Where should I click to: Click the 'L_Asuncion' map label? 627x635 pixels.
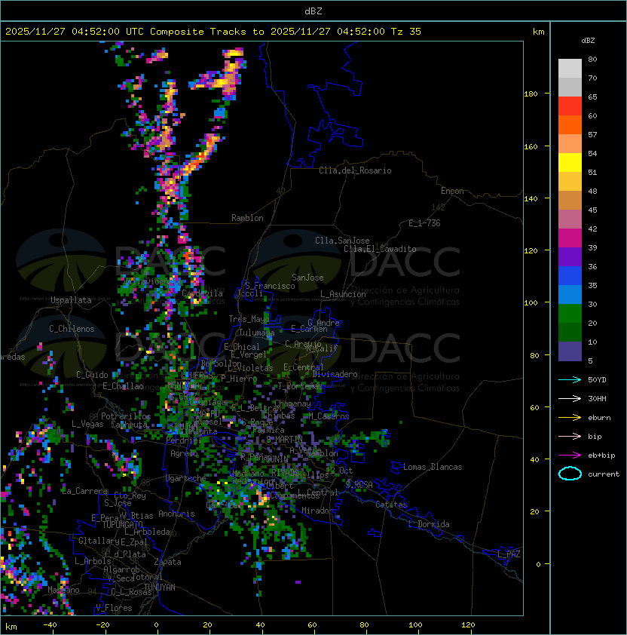tap(343, 294)
